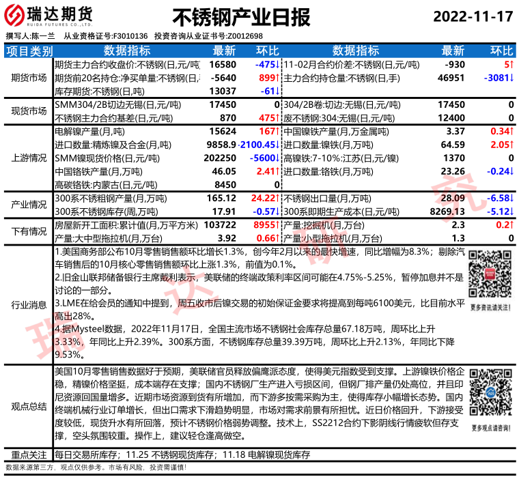Click the 重点关注 row label
Screen dimensions: 519x479
click(x=28, y=454)
